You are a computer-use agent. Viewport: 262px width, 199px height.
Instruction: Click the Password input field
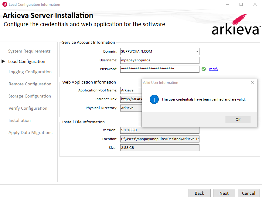[160, 69]
